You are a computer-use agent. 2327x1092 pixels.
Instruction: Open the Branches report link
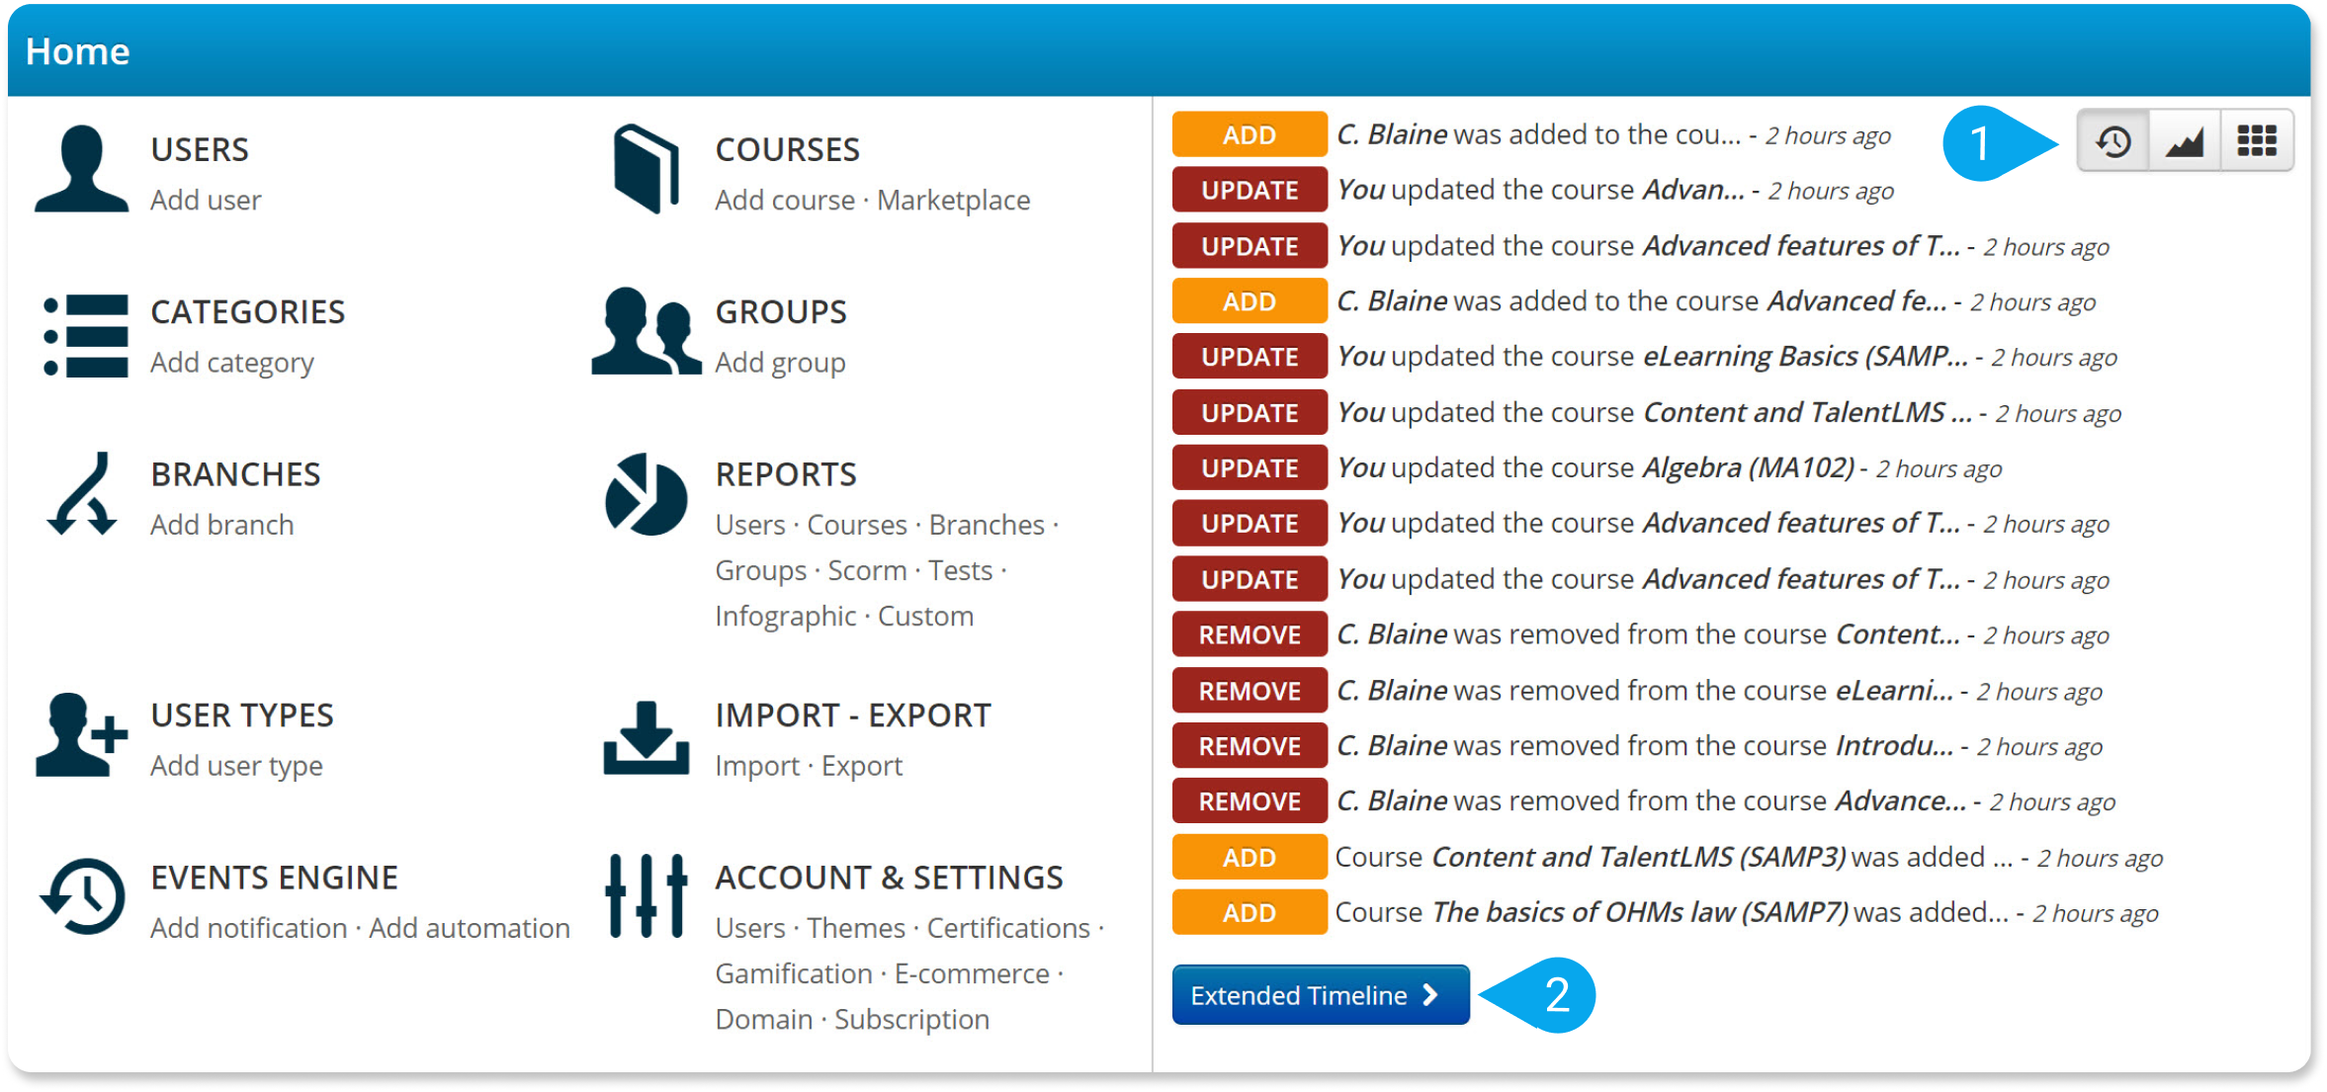(x=987, y=525)
